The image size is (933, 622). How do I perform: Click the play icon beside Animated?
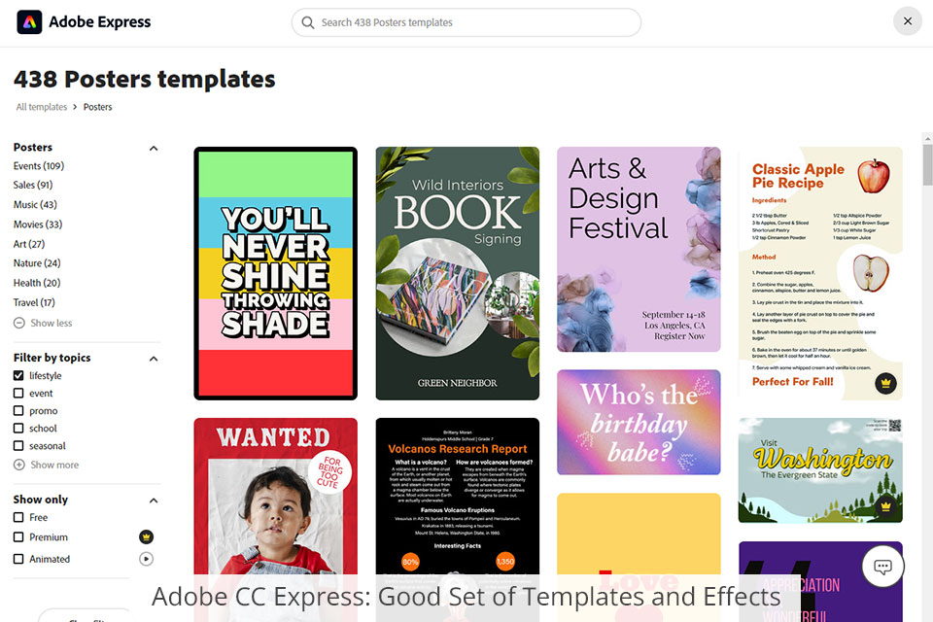coord(147,559)
